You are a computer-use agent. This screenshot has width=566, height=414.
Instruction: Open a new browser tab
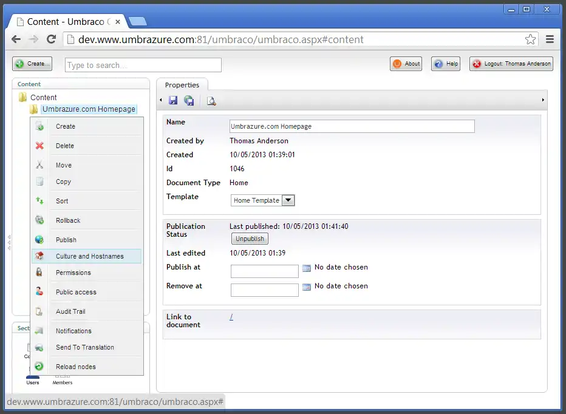[138, 22]
